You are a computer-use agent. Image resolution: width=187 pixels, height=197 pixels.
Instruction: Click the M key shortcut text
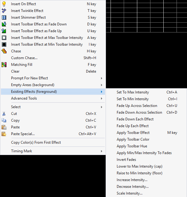point(172,133)
